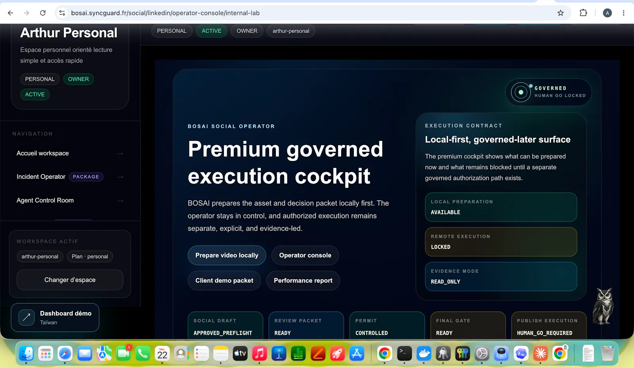Click the Final Gate READY card
Screen dimensions: 634x368
click(468, 326)
